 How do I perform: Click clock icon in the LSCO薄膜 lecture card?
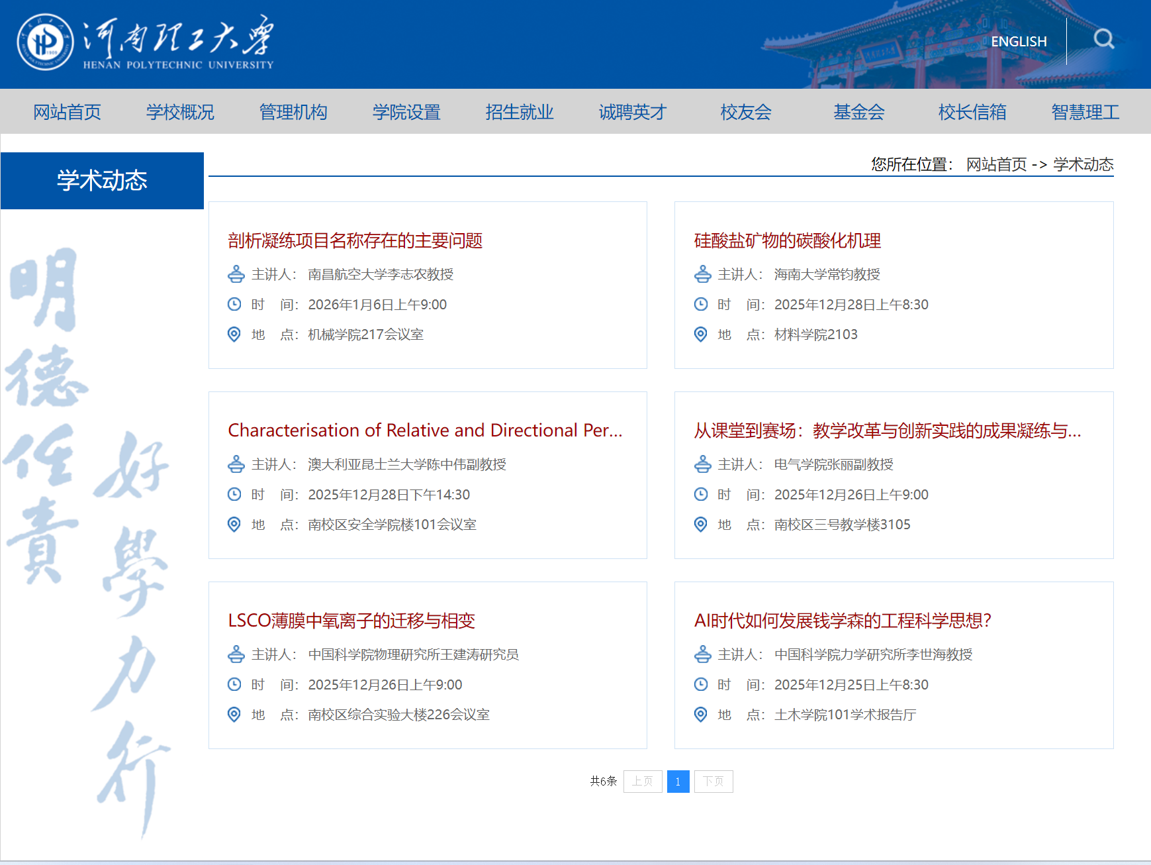coord(234,684)
